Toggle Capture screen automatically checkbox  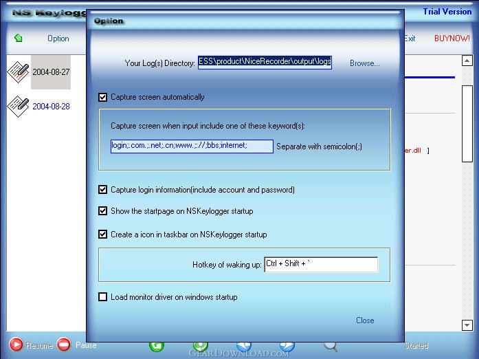point(102,97)
